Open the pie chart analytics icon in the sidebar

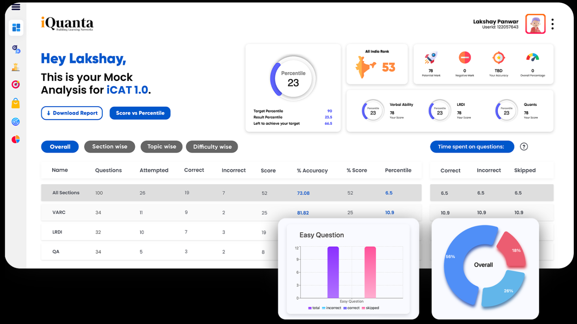(x=16, y=139)
